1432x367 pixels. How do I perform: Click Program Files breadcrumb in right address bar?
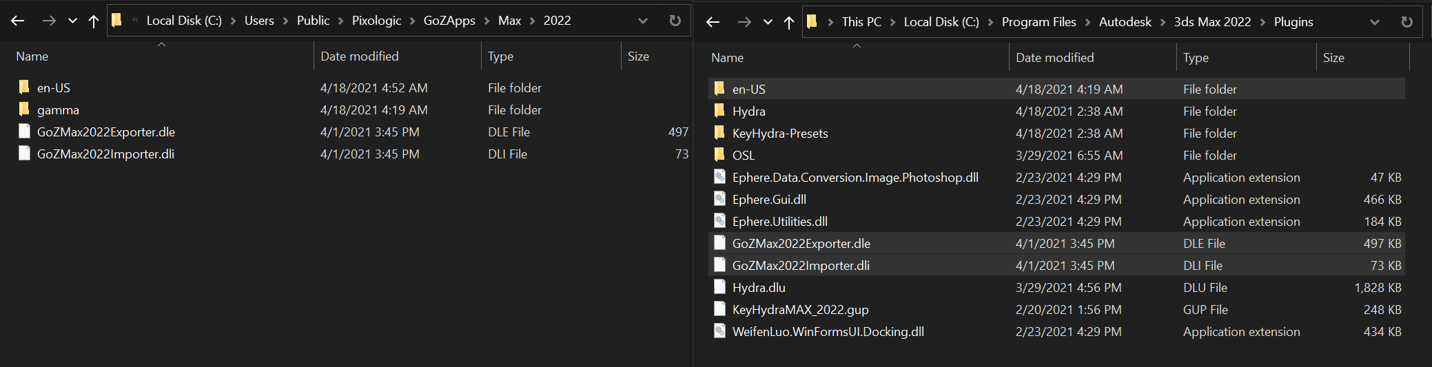(x=1039, y=22)
